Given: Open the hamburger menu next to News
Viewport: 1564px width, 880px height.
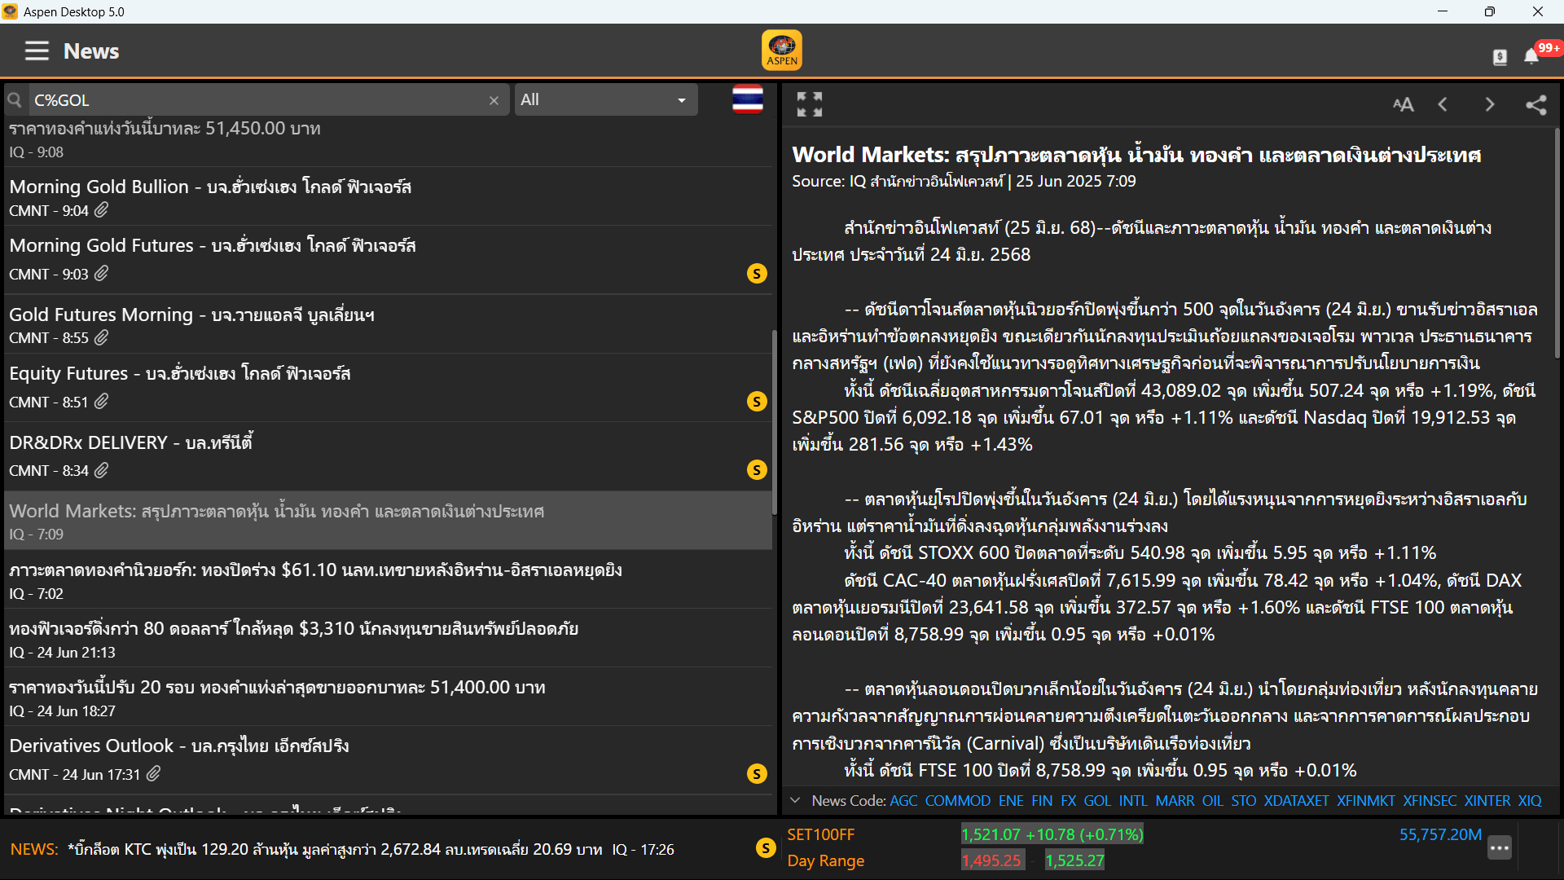Looking at the screenshot, I should [37, 51].
